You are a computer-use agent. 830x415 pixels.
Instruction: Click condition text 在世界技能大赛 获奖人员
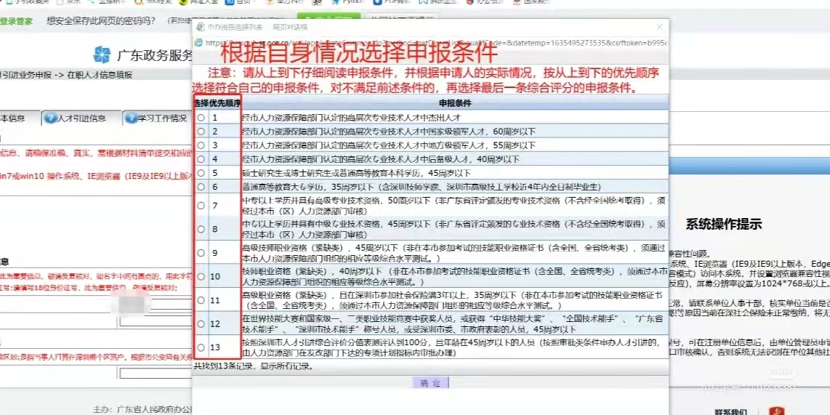[x=454, y=324]
